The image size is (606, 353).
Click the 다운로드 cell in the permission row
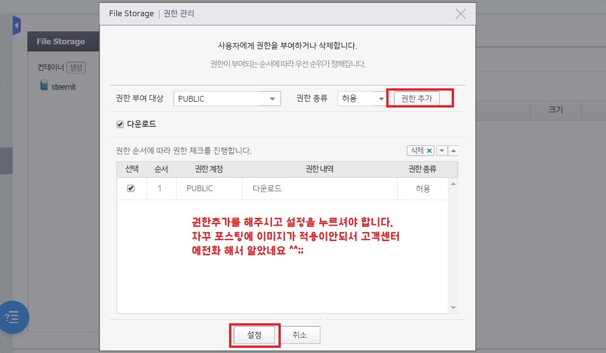320,188
